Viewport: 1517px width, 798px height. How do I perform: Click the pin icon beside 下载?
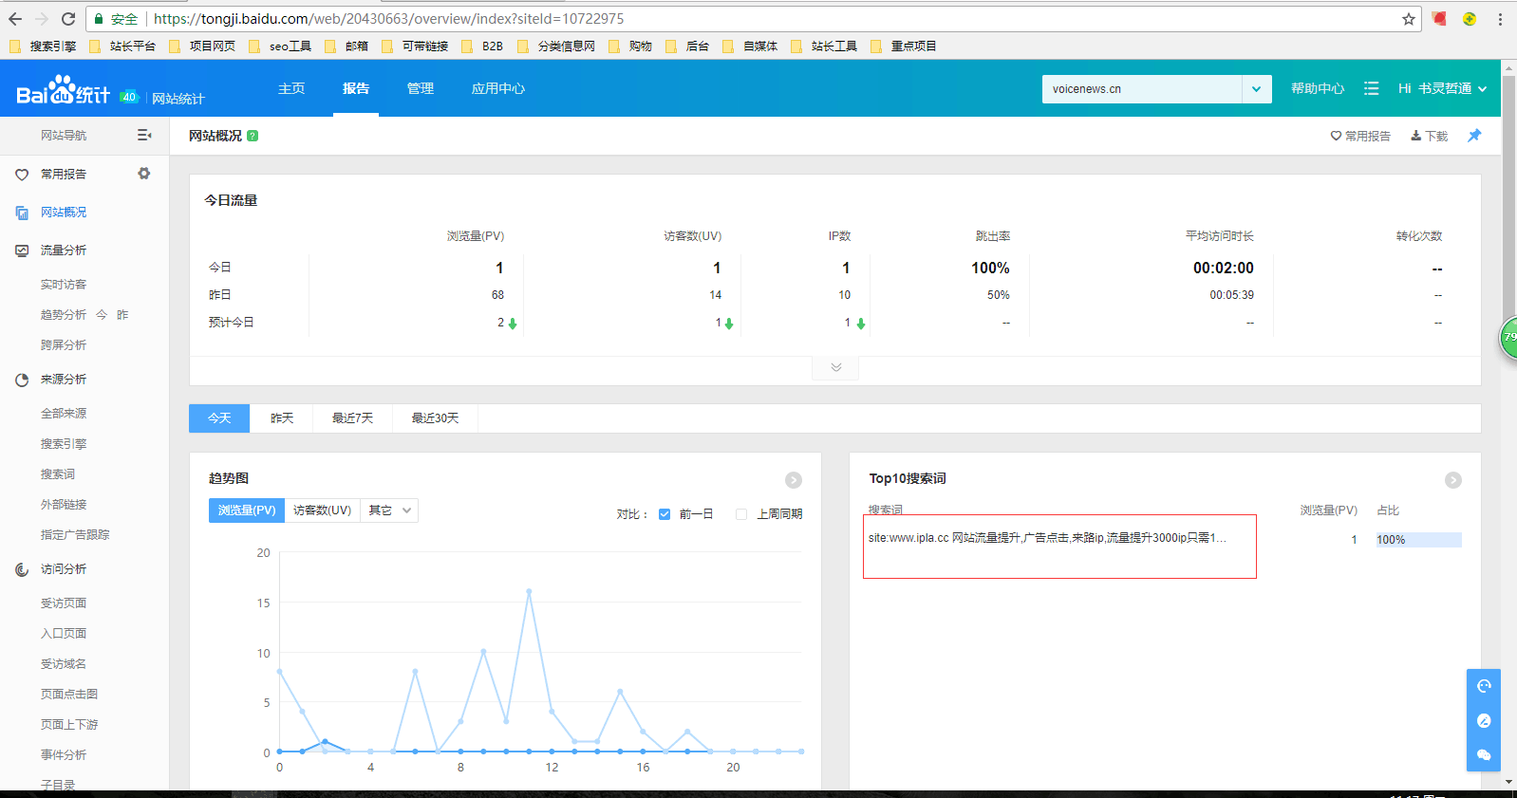[1473, 136]
